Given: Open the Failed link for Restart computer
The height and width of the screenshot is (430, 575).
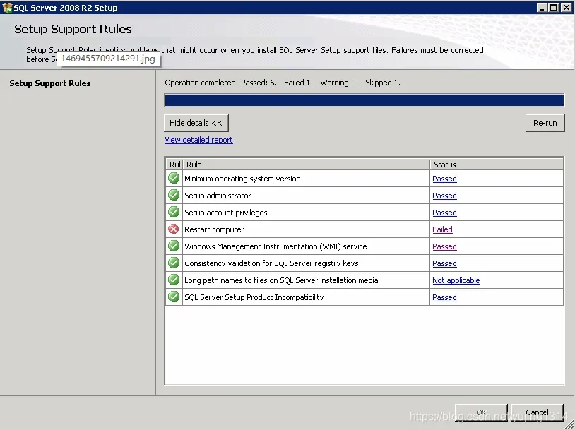Looking at the screenshot, I should pos(442,229).
